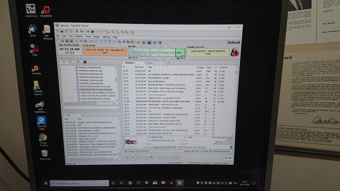Image resolution: width=340 pixels, height=191 pixels.
Task: Open the oldgold.vnc desktop shortcut
Action: 31,11
